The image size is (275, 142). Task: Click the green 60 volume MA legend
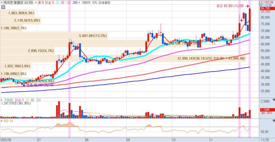pos(32,100)
